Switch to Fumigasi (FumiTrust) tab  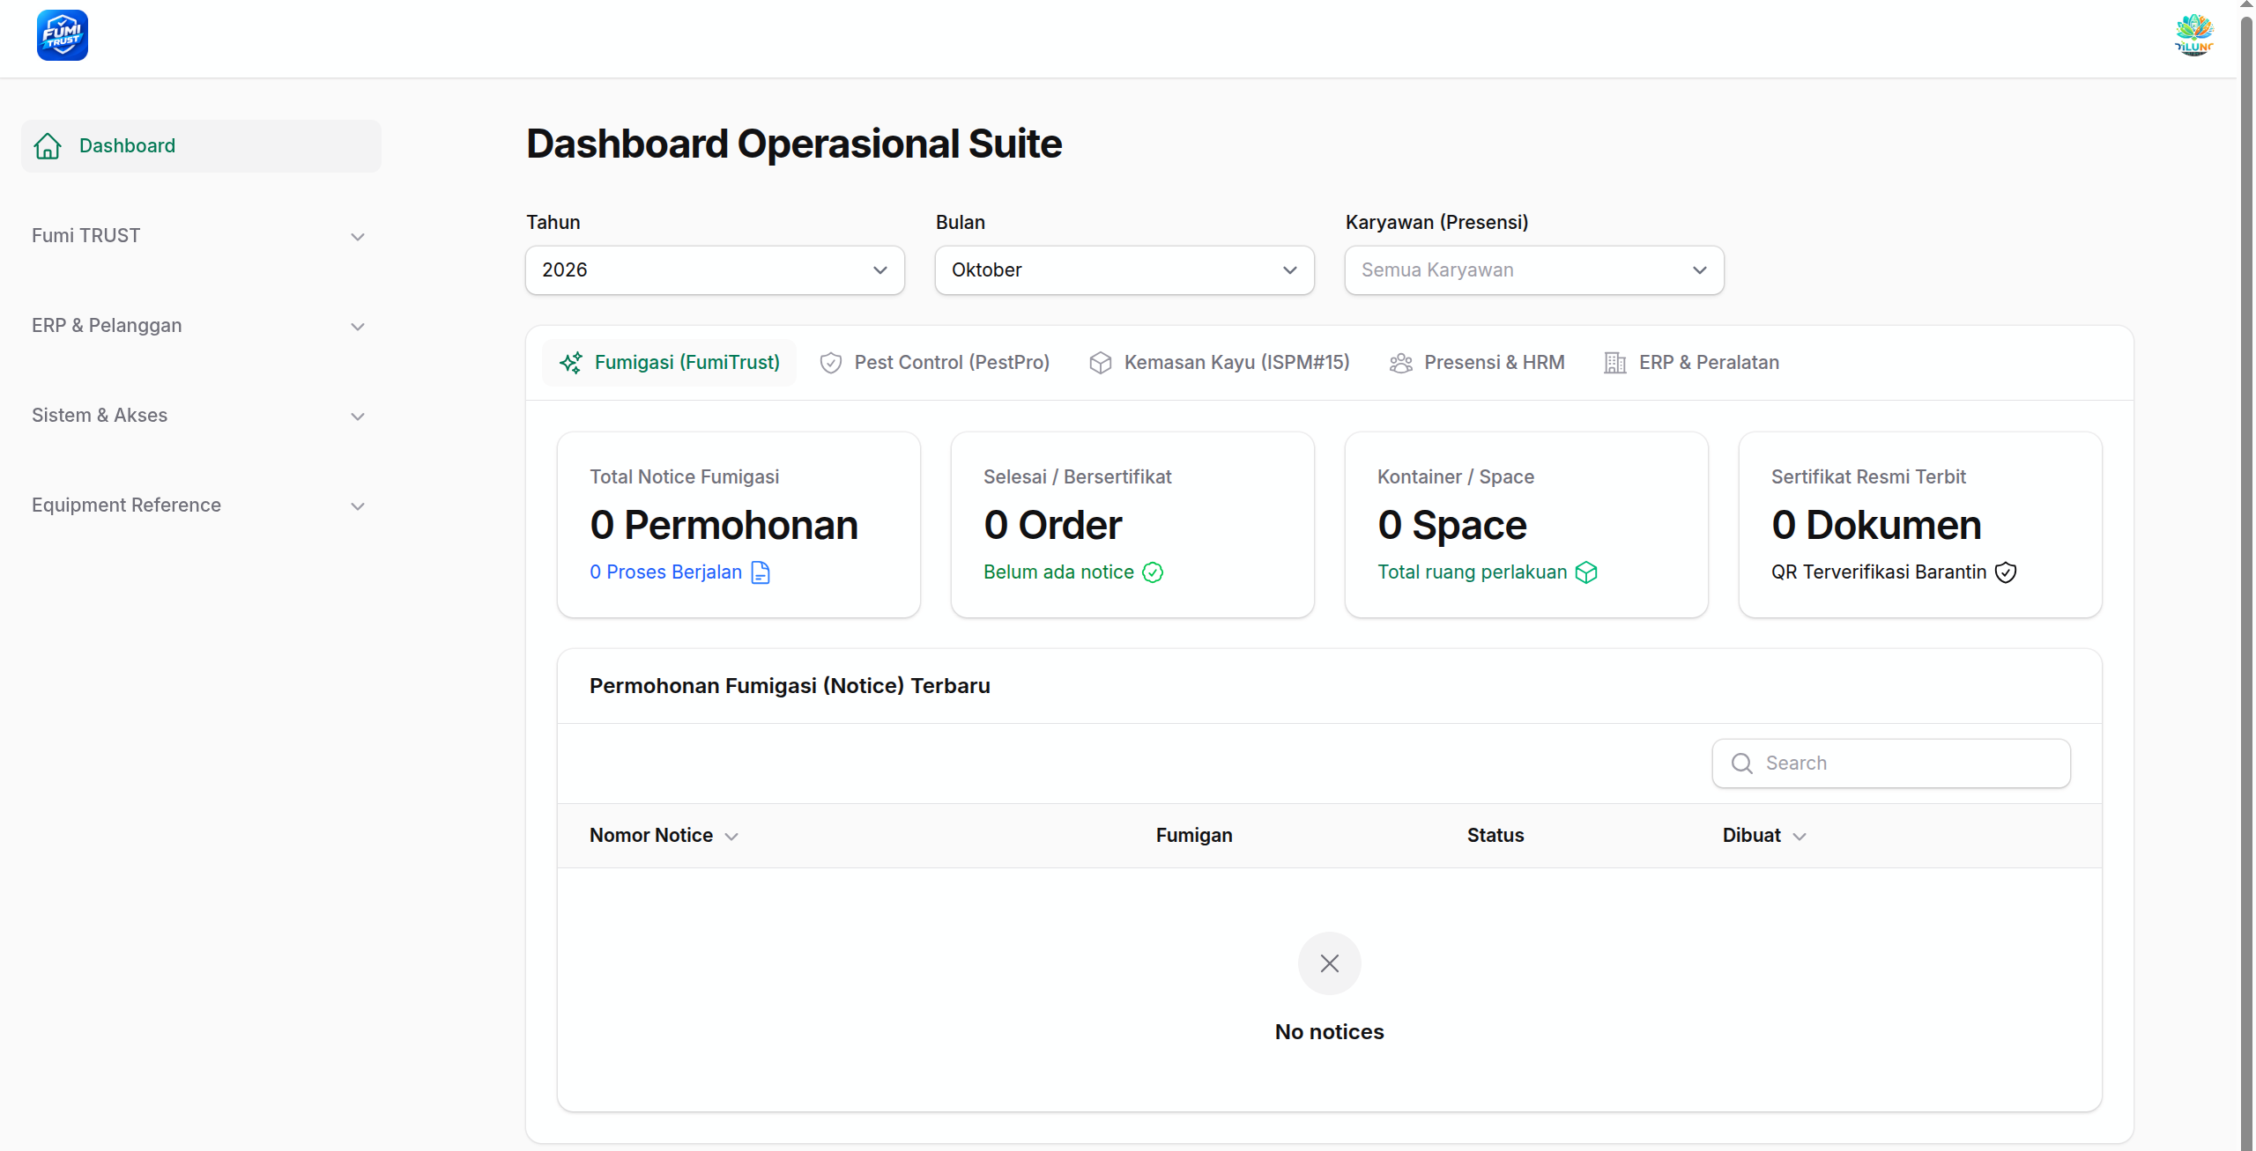tap(669, 363)
